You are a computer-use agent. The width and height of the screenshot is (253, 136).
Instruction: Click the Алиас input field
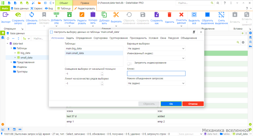pos(156,74)
